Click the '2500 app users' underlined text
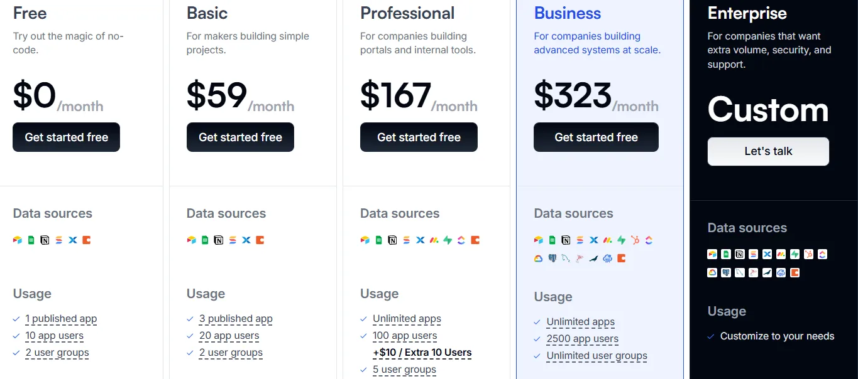Screen dimensions: 858x379 pos(582,339)
